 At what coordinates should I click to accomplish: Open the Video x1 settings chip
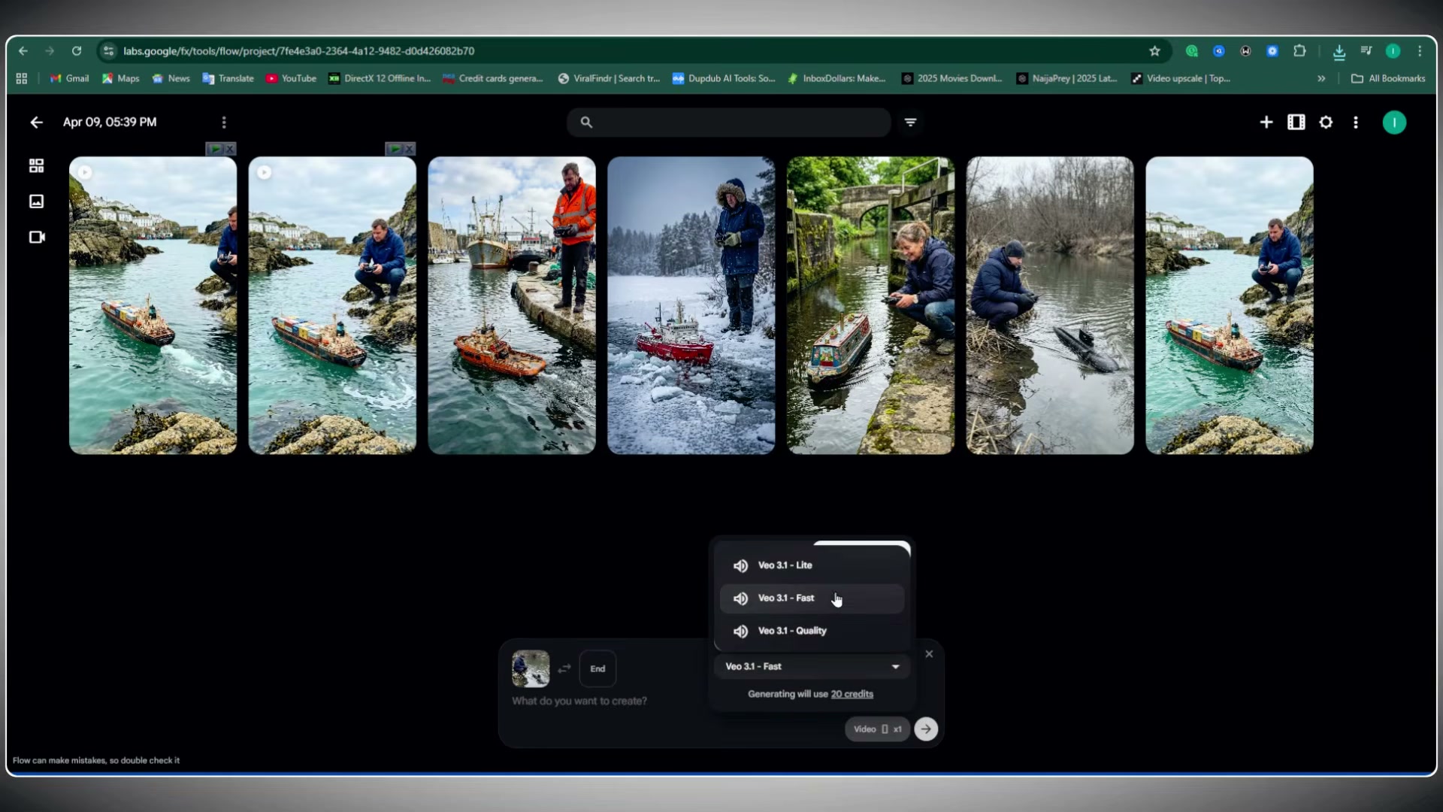tap(877, 729)
